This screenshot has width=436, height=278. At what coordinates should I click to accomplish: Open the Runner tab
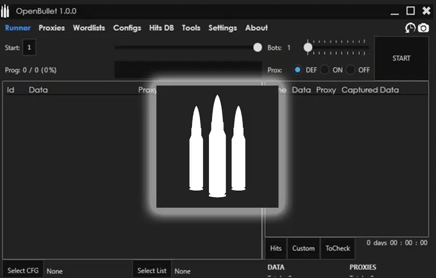click(x=18, y=28)
